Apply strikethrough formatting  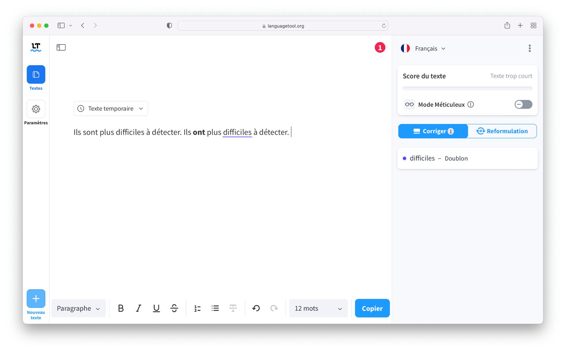[174, 308]
